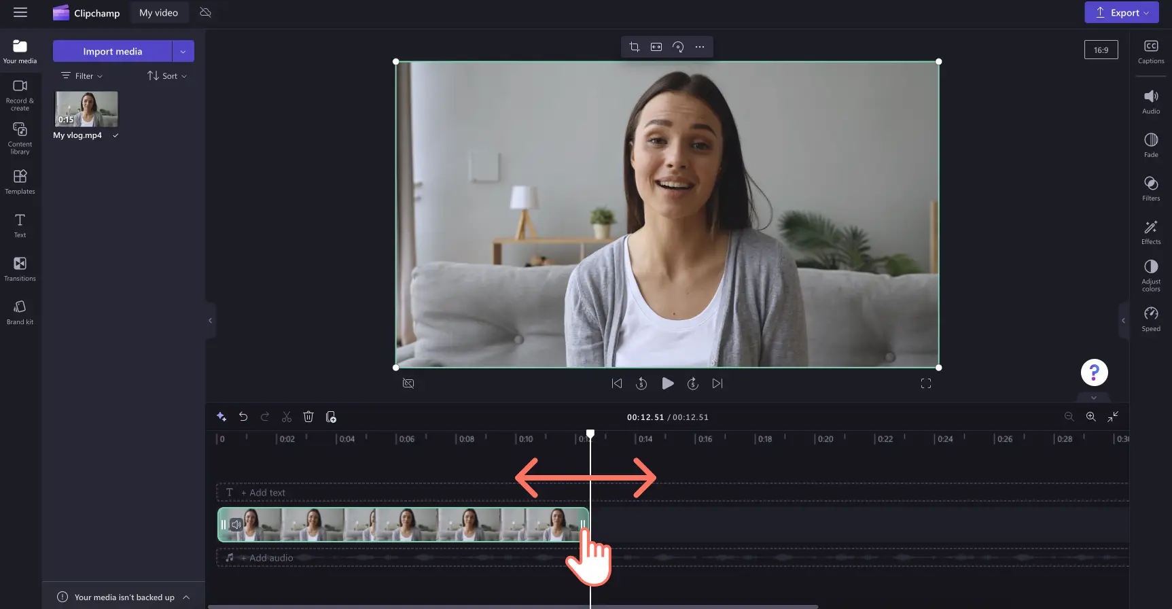This screenshot has width=1172, height=609.
Task: Open the hamburger main menu
Action: pos(20,12)
